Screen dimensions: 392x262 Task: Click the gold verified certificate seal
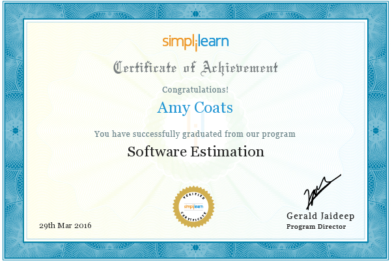click(x=194, y=207)
